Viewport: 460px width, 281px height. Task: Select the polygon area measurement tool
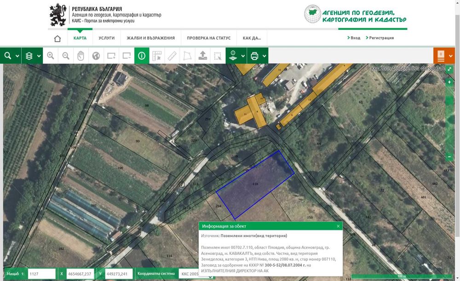(x=187, y=56)
